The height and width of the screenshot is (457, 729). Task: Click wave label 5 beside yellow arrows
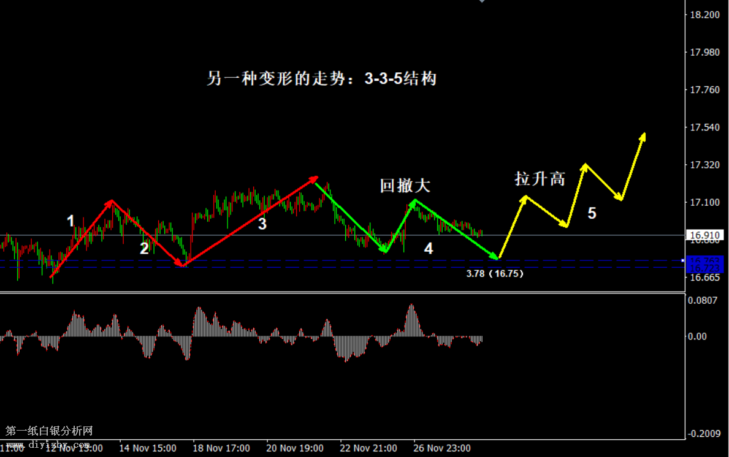click(592, 213)
